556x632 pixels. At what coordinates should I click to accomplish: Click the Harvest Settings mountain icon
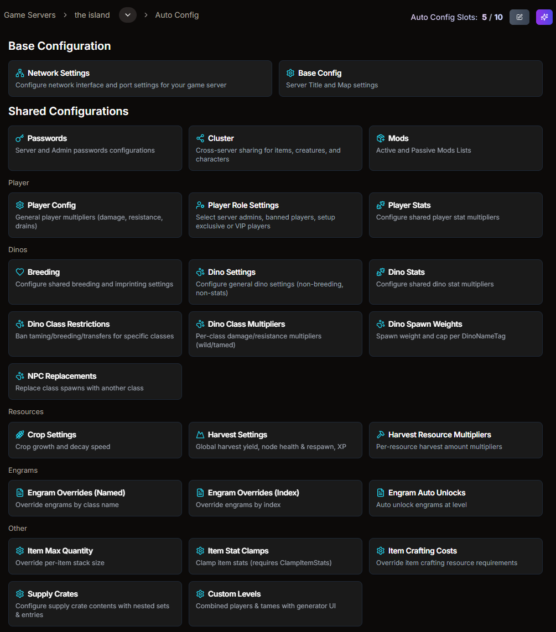pos(200,435)
